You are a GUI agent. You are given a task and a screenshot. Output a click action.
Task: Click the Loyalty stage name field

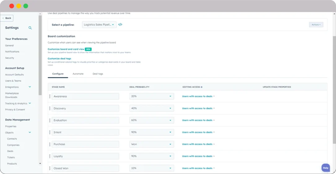pyautogui.click(x=85, y=156)
